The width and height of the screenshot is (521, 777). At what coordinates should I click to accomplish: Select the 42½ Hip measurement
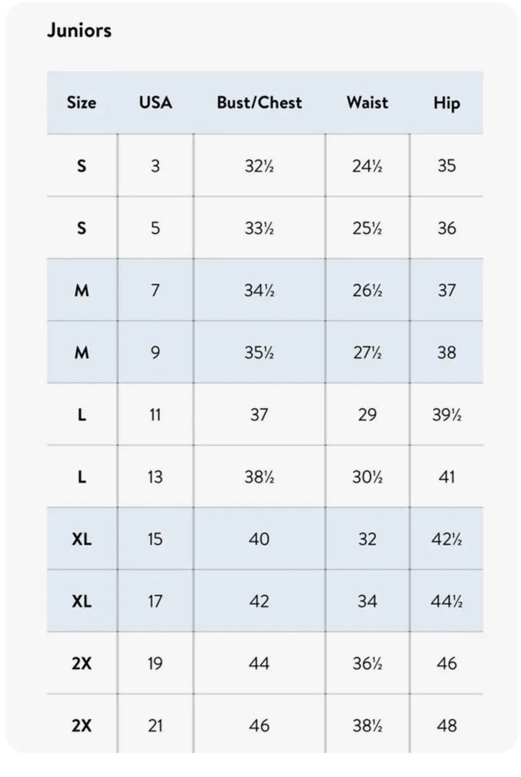click(x=447, y=539)
